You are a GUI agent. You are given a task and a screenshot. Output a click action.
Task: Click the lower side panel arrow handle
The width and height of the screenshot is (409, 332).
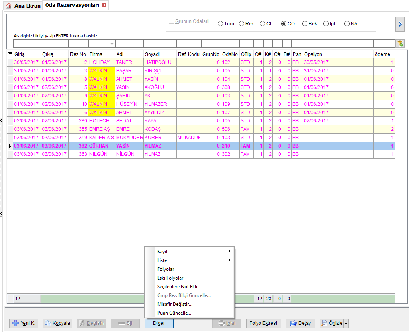click(x=1, y=213)
